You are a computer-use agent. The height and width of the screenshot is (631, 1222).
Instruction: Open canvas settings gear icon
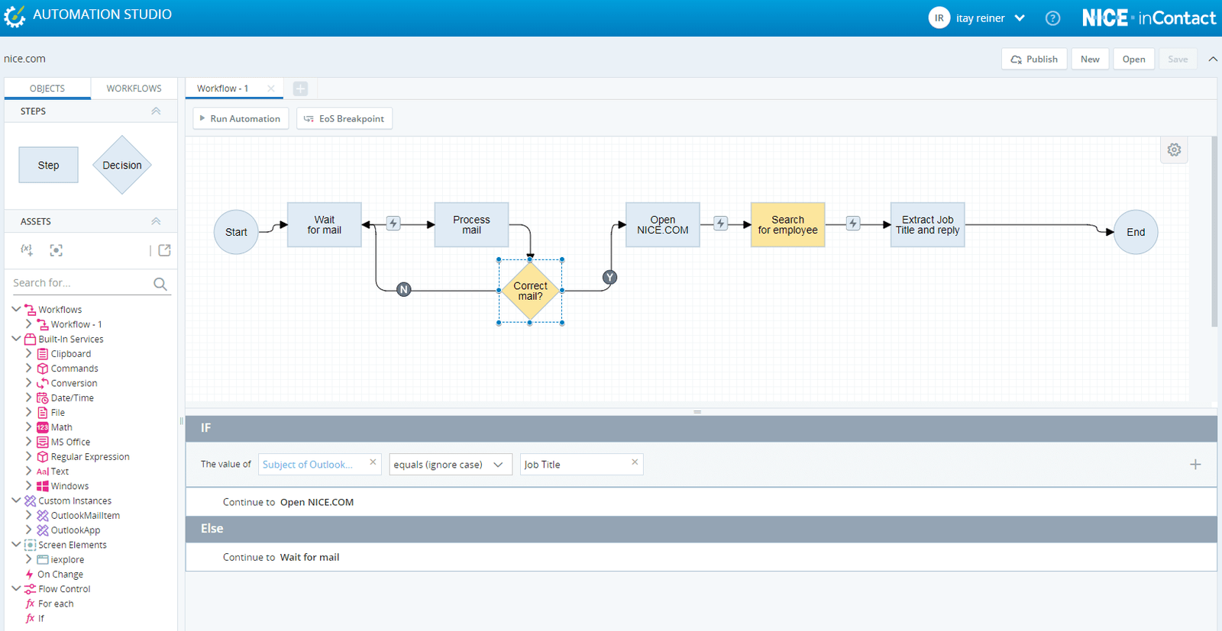click(x=1174, y=150)
